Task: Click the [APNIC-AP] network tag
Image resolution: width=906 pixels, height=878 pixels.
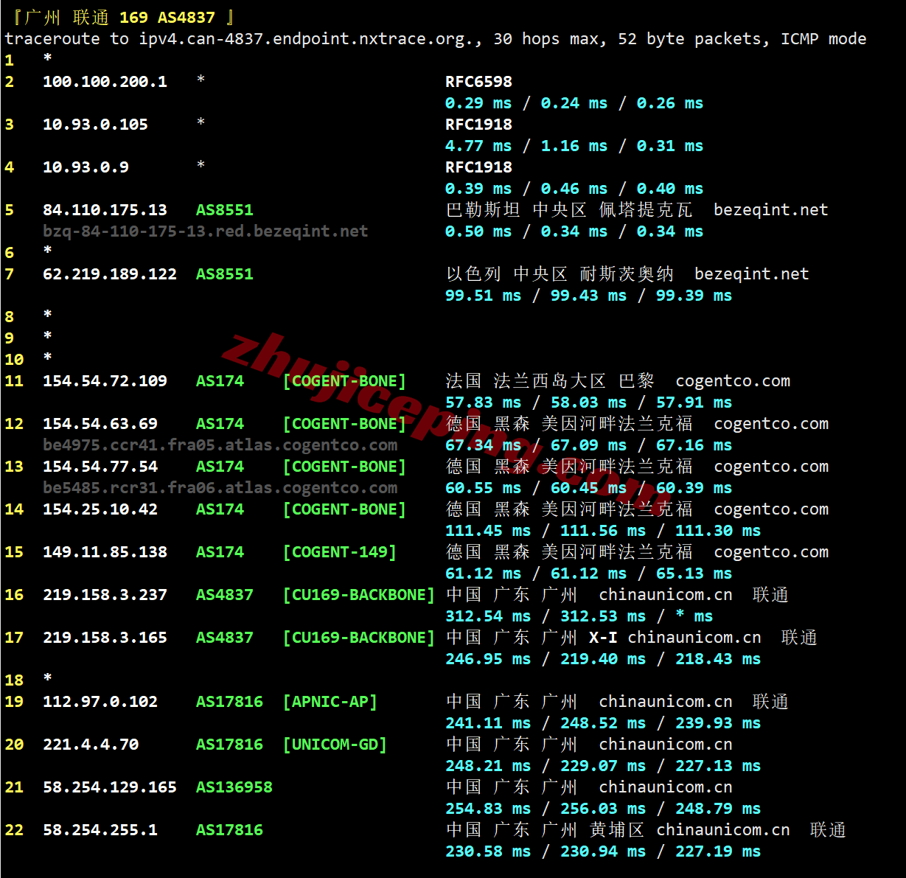Action: (330, 702)
